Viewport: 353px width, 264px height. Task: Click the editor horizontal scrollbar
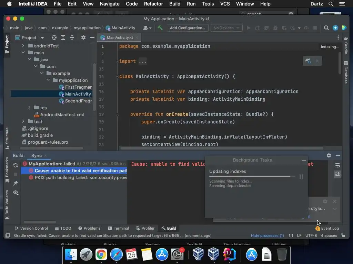[x=222, y=148]
